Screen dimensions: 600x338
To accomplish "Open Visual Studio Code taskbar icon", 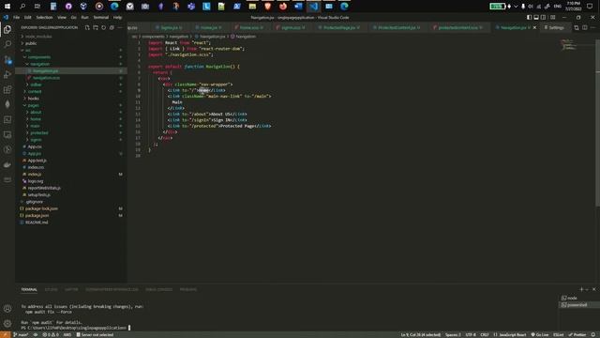I will pyautogui.click(x=314, y=7).
